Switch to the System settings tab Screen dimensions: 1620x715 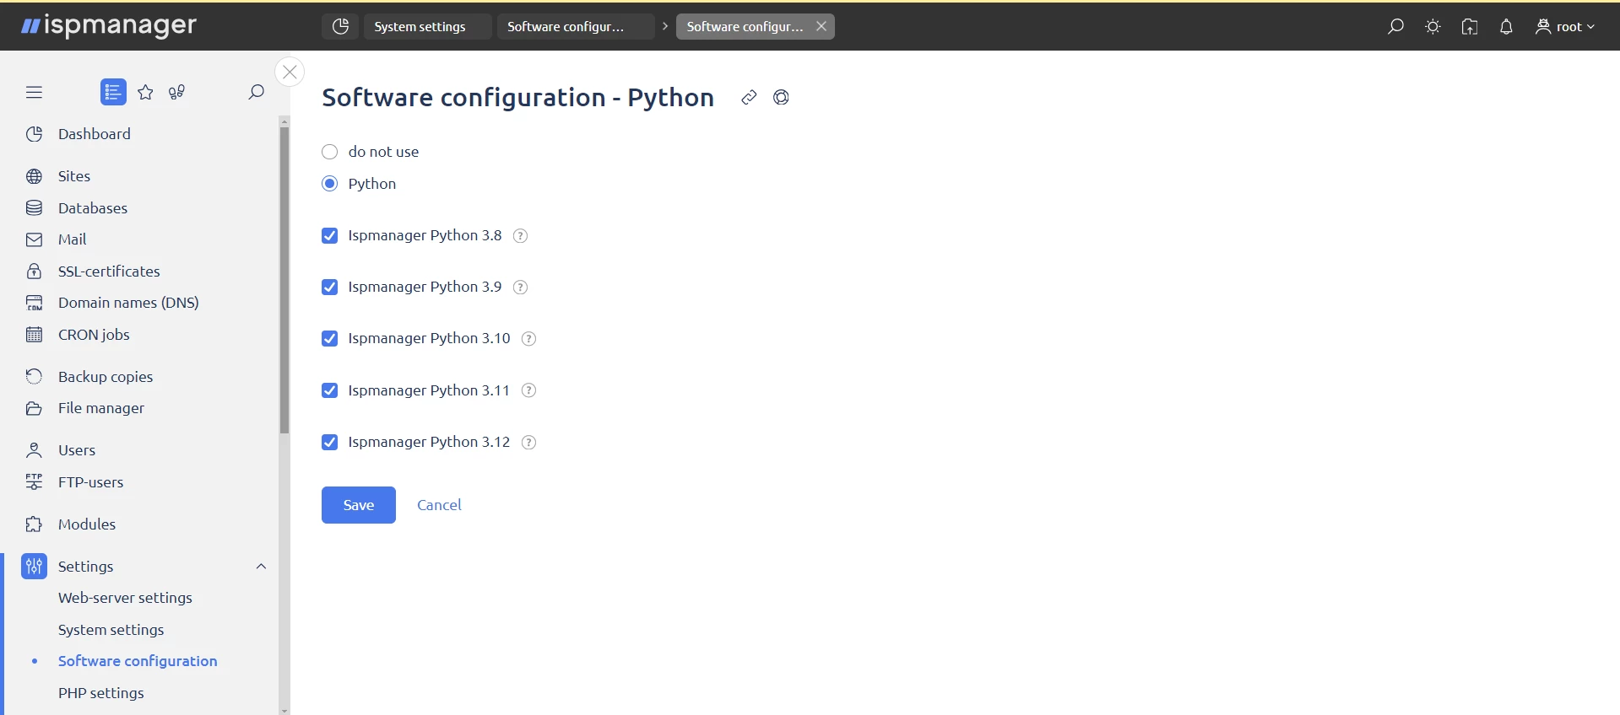point(427,26)
